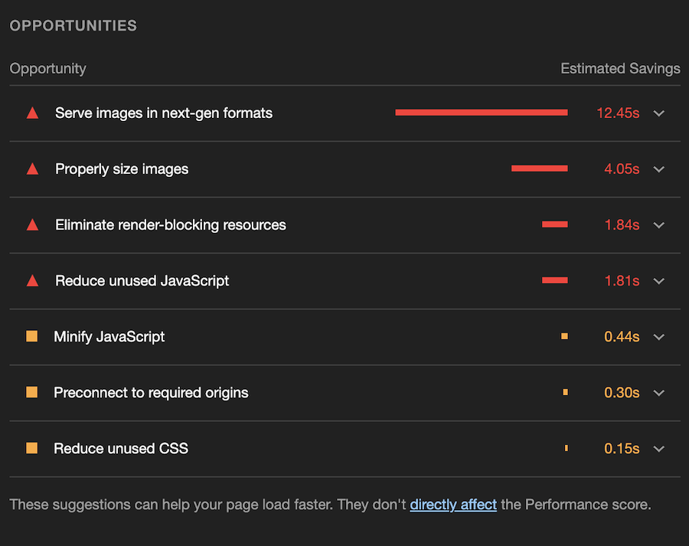Click the orange square beside Reduce unused CSS
Image resolution: width=689 pixels, height=546 pixels.
tap(31, 448)
